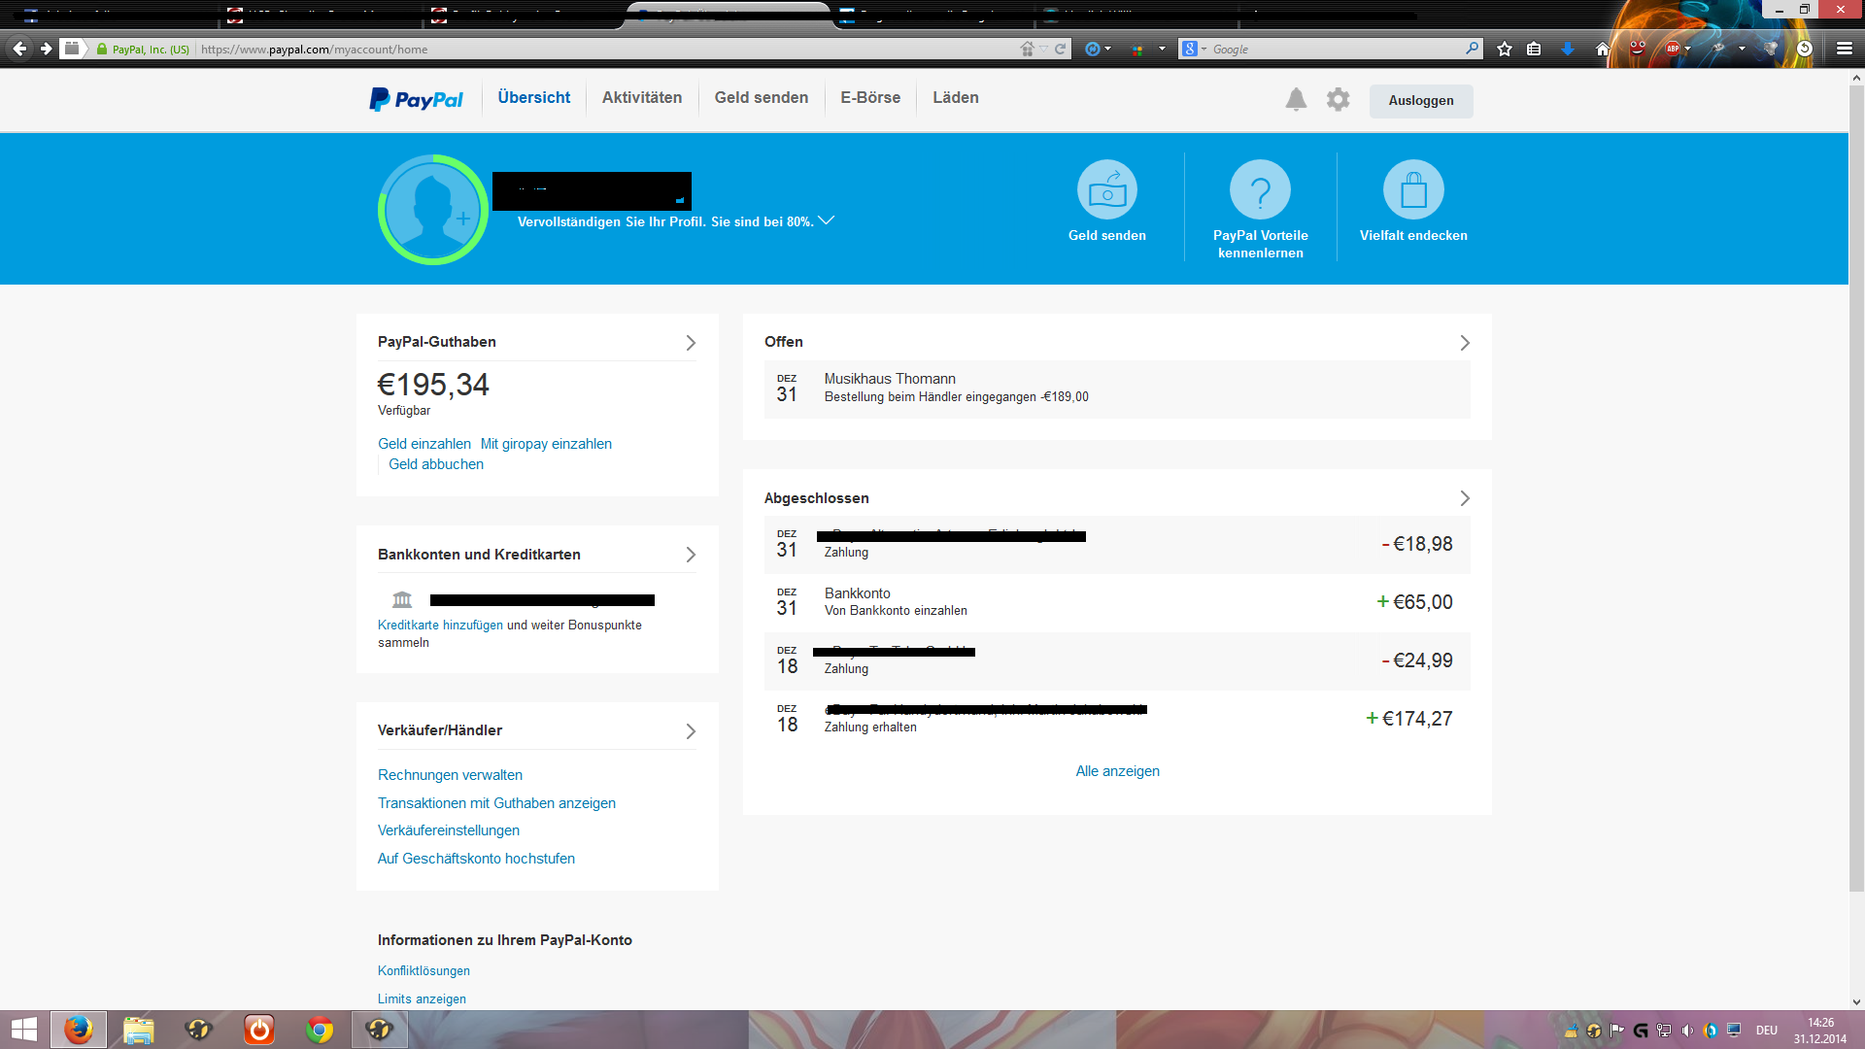The image size is (1865, 1049).
Task: Open the Bankkonto +€65,00 transaction row
Action: 1117,603
